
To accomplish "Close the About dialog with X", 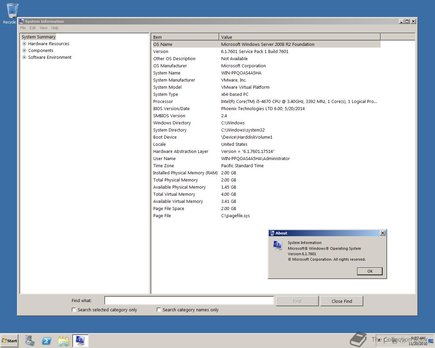I will point(383,233).
